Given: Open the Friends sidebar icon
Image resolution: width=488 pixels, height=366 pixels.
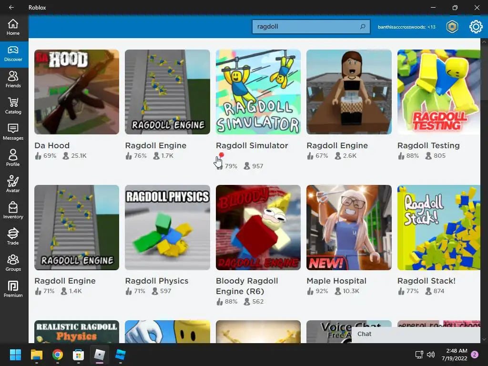Looking at the screenshot, I should (13, 80).
